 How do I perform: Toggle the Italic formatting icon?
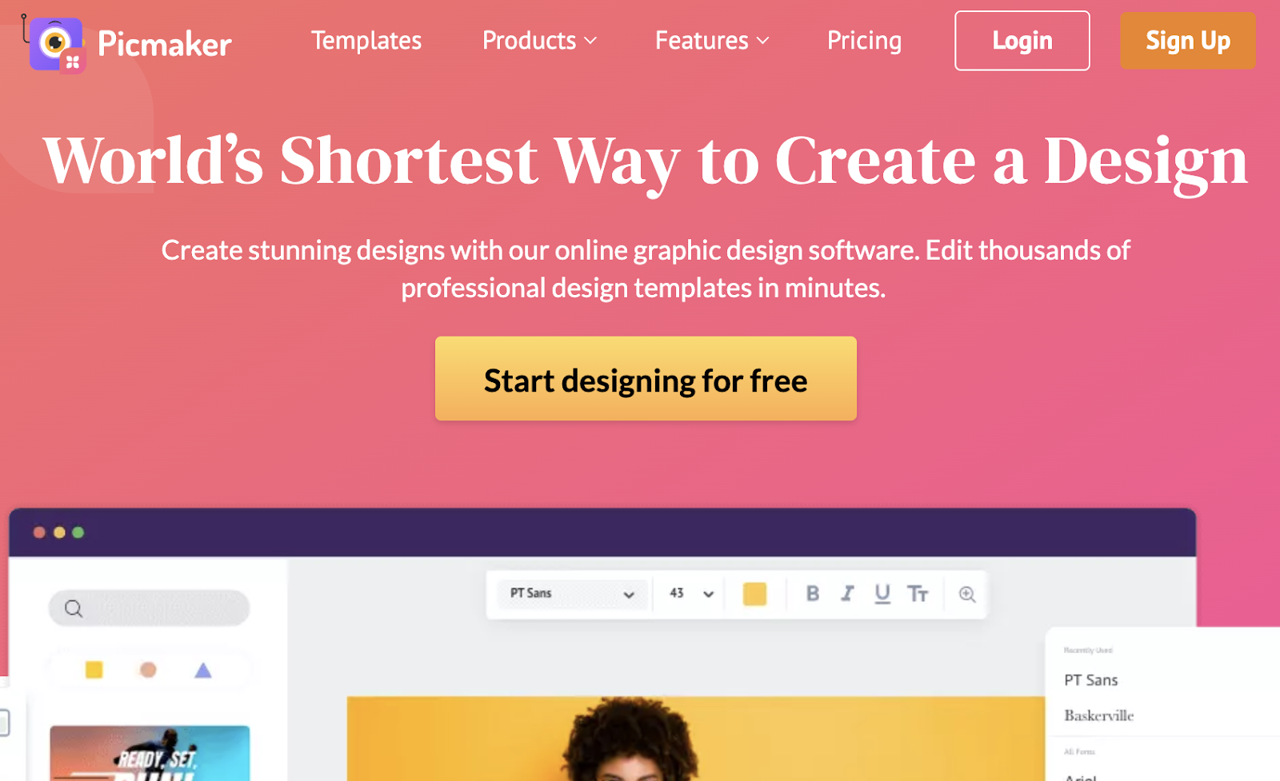pyautogui.click(x=847, y=593)
